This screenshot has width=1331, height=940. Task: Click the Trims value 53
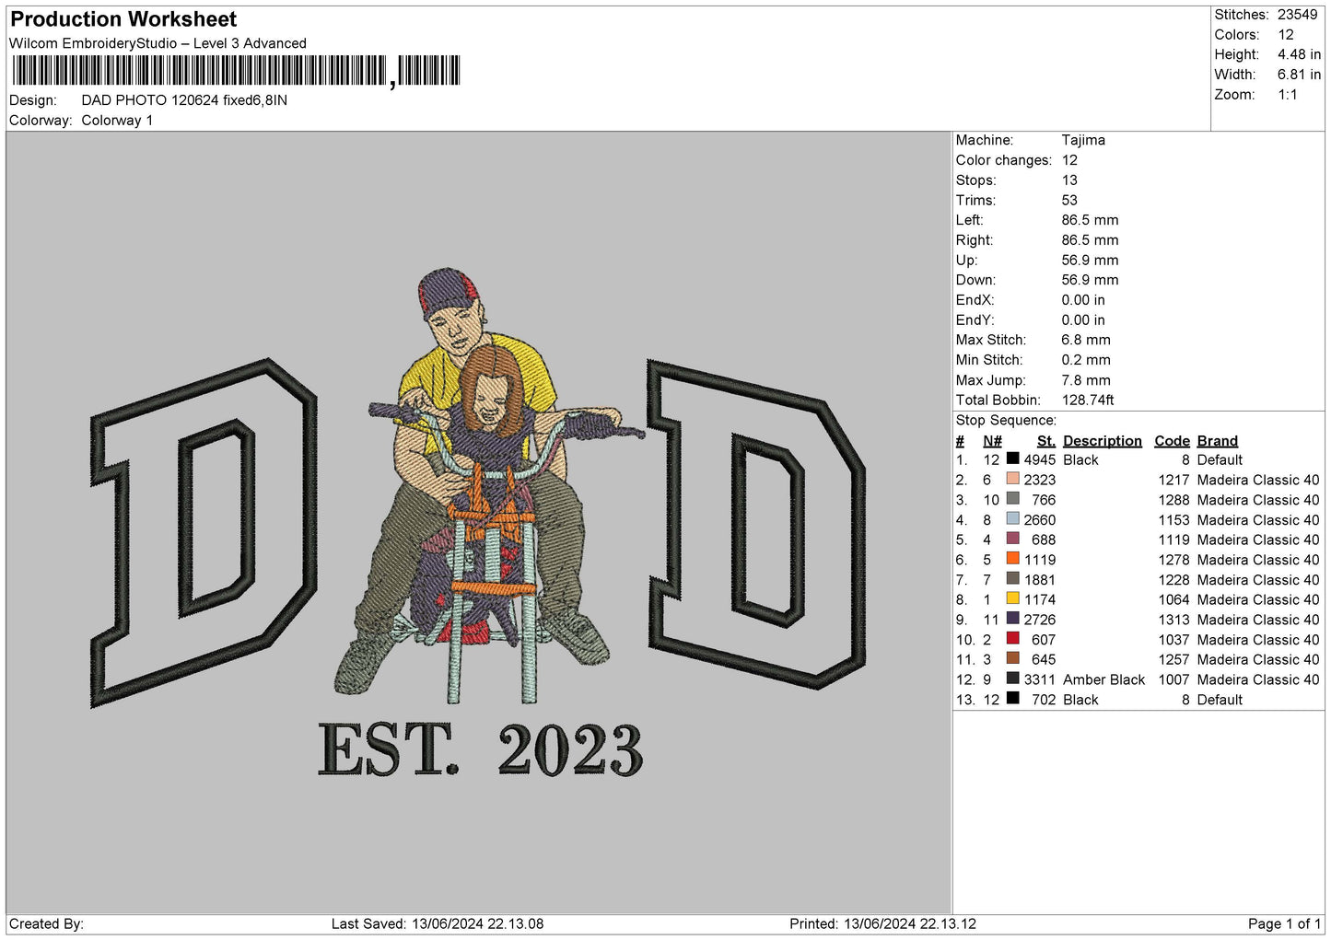[x=1069, y=200]
